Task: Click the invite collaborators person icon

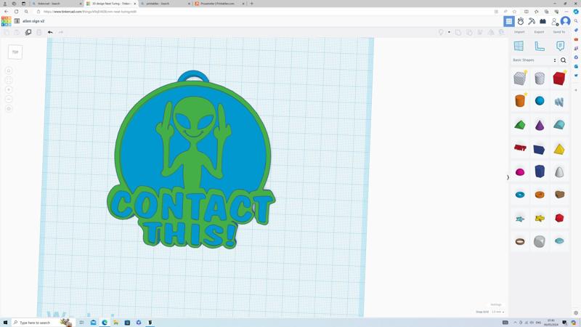Action: click(x=554, y=22)
